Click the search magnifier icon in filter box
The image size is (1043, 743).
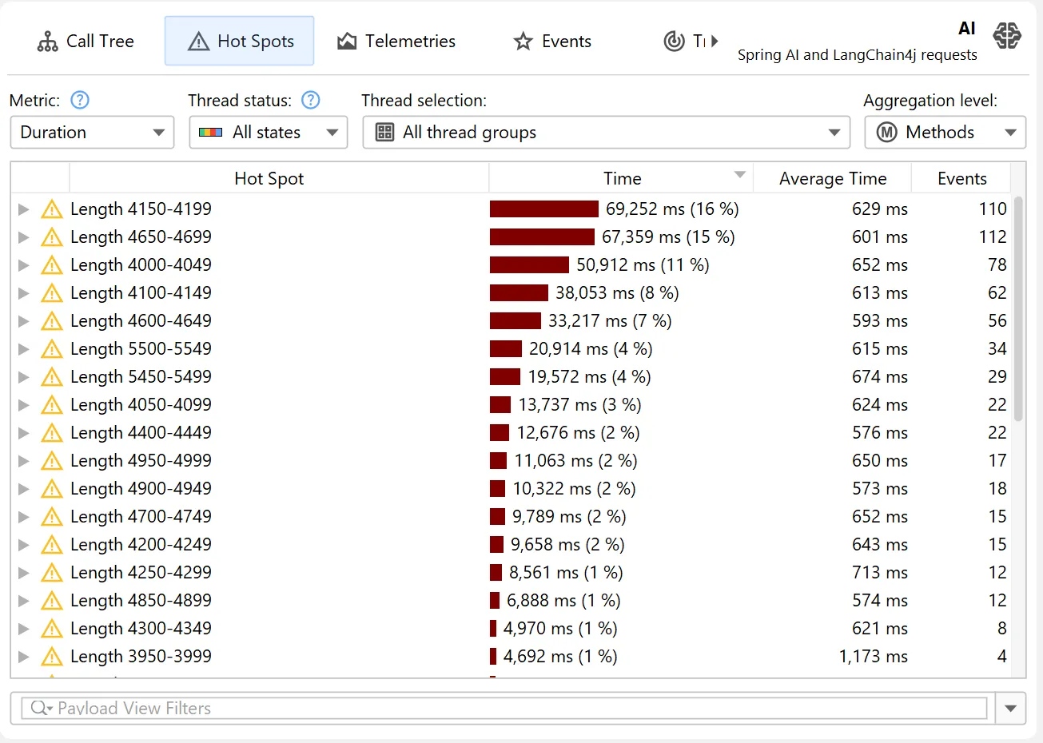41,708
